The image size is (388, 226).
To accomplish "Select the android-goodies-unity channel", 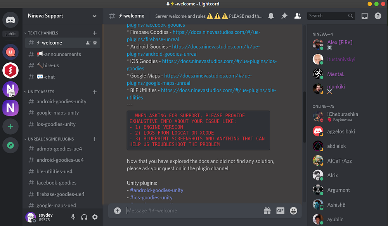I will tap(62, 101).
